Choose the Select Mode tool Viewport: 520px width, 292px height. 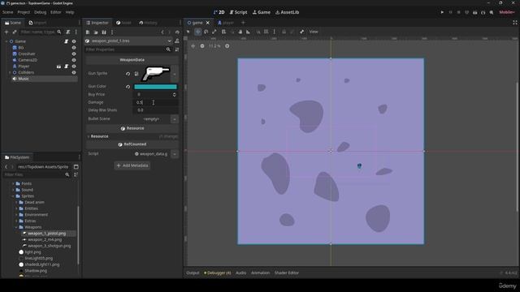tap(188, 32)
